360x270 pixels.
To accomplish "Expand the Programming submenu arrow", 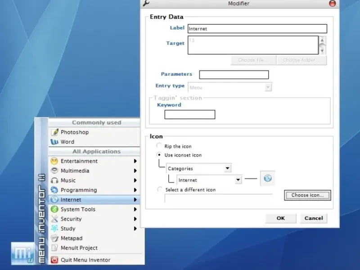I will coord(135,190).
